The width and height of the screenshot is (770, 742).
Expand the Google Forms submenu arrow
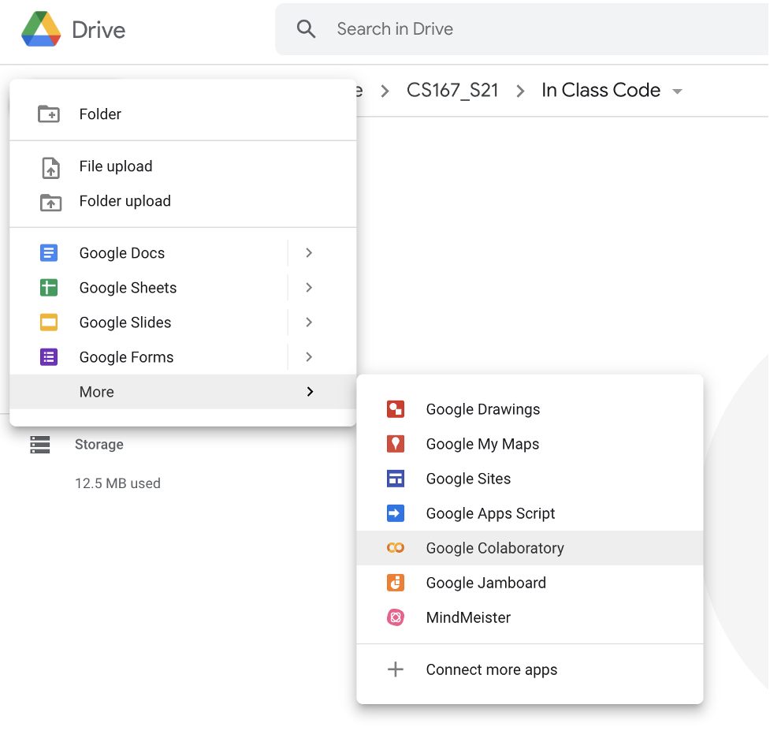[309, 356]
